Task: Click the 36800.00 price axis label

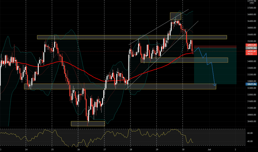Action: pos(252,14)
